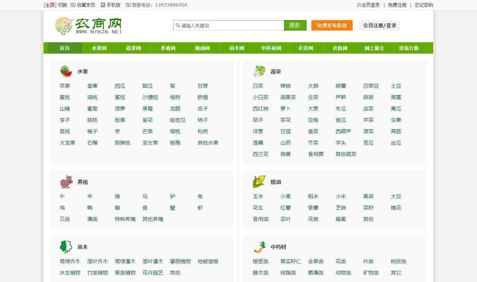Click the 中药材 section heading
Screen dimensions: 477x282
click(x=279, y=247)
